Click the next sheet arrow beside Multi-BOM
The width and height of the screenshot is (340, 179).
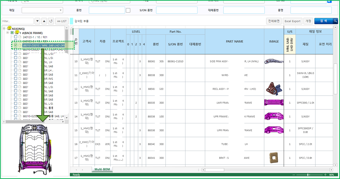click(x=82, y=170)
